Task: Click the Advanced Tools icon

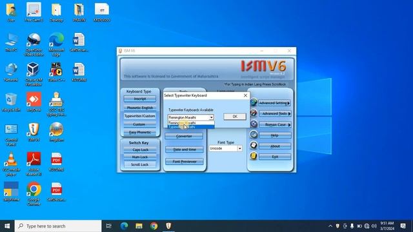Action: (254, 113)
